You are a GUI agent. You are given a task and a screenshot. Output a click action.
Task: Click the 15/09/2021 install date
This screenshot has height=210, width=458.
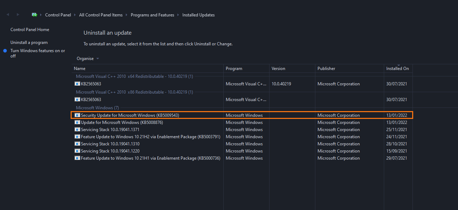[x=397, y=151]
